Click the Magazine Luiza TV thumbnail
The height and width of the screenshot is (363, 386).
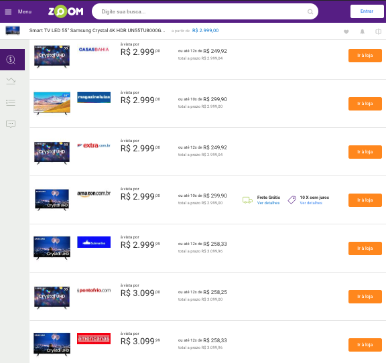coord(52,103)
